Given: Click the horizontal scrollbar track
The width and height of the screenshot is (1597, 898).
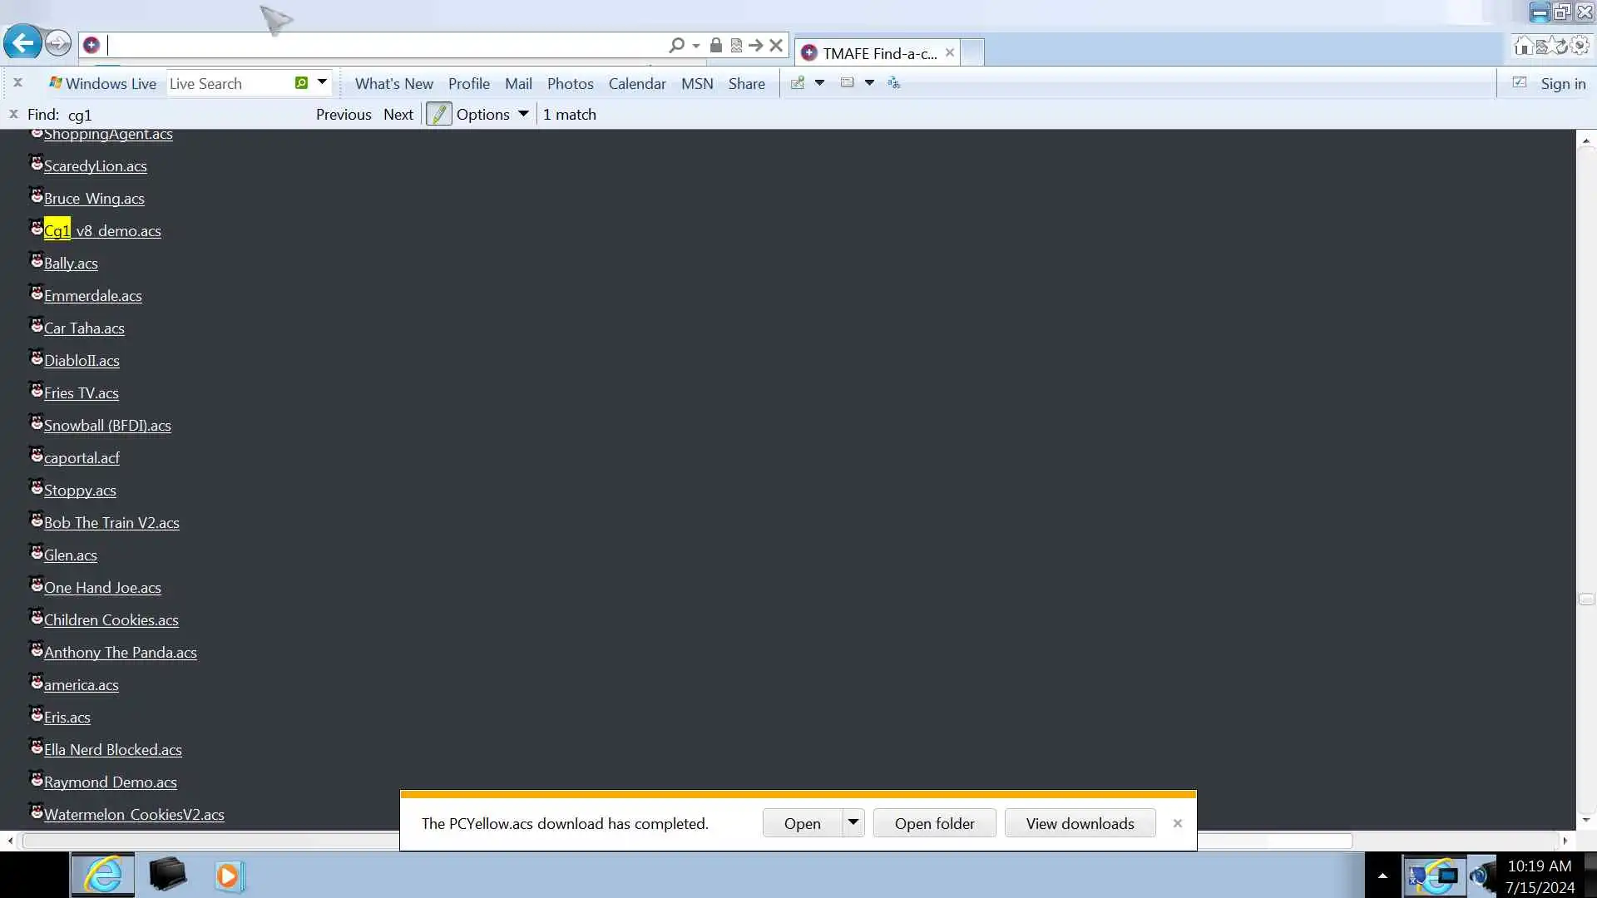Looking at the screenshot, I should 1456,841.
